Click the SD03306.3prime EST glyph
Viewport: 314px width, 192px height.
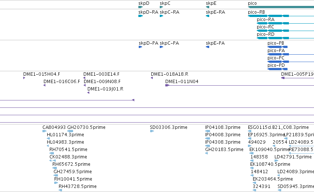[x=152, y=131]
